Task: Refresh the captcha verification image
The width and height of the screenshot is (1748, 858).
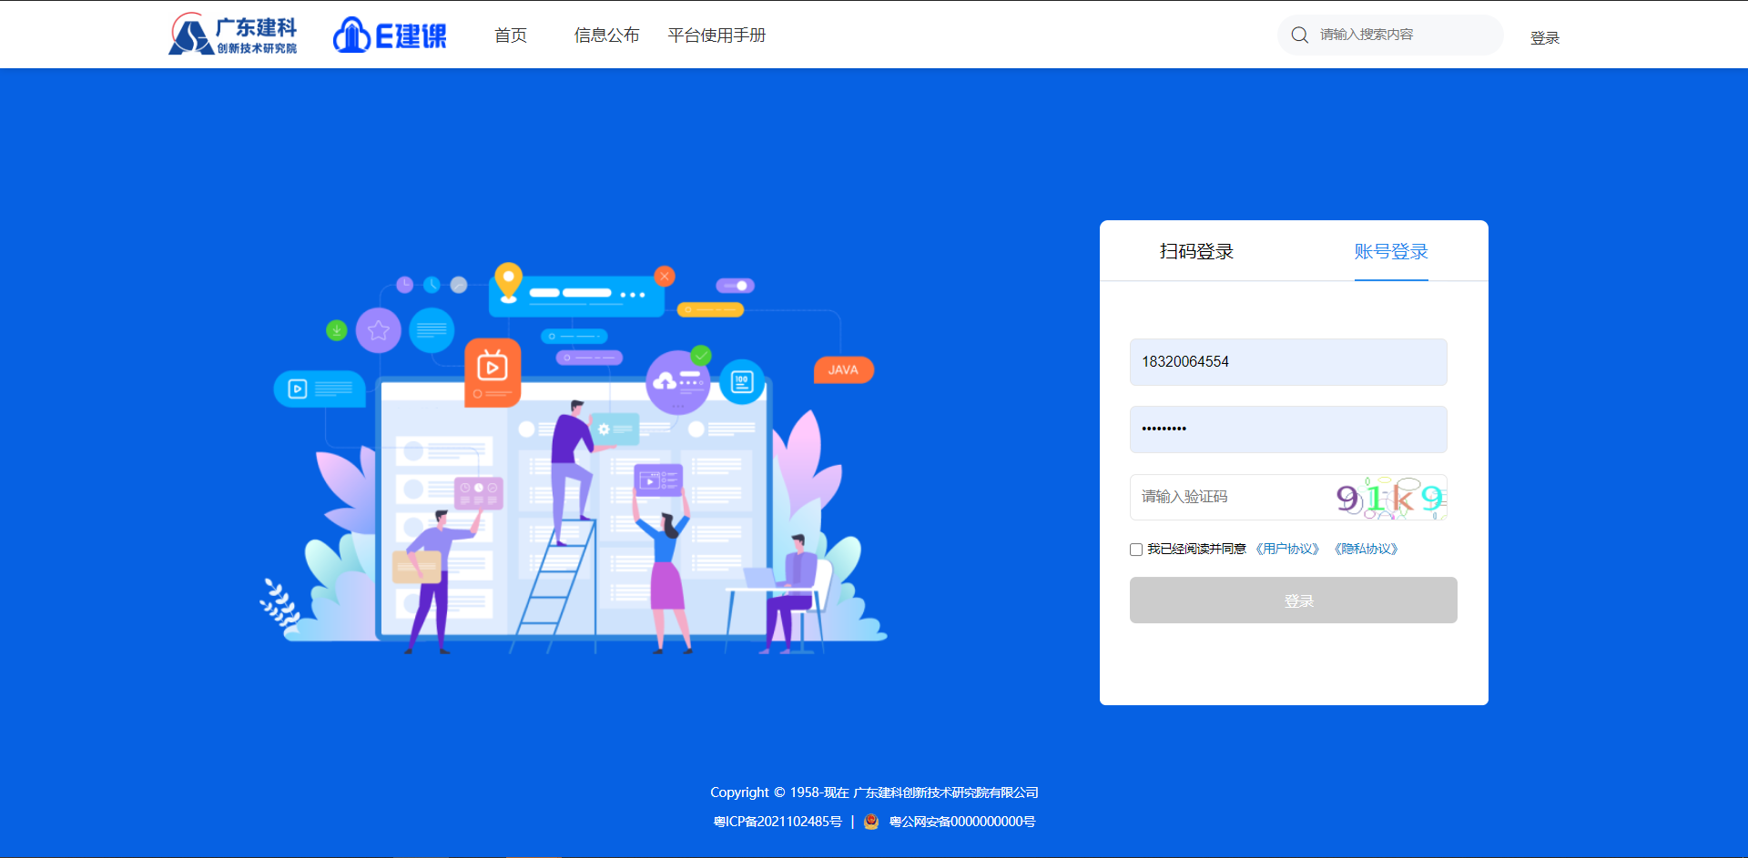Action: [x=1389, y=498]
